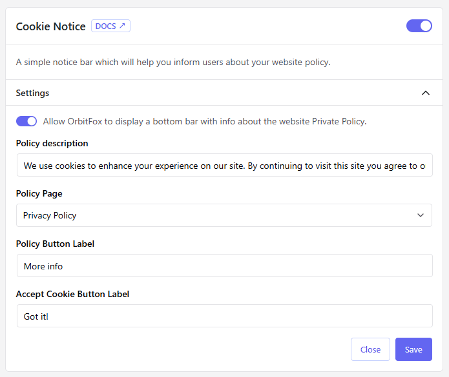Click the external arrow icon in DOCS badge
Image resolution: width=449 pixels, height=377 pixels.
pyautogui.click(x=122, y=26)
